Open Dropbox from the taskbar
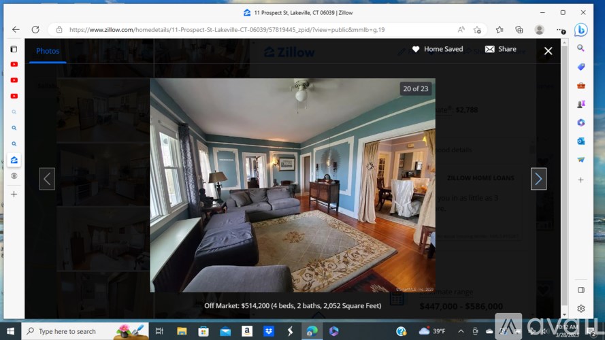 coord(269,331)
